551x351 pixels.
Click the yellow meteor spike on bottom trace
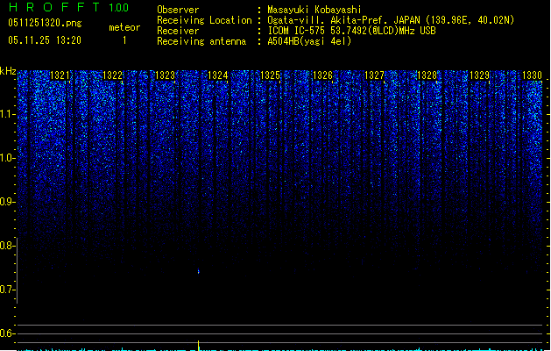199,345
